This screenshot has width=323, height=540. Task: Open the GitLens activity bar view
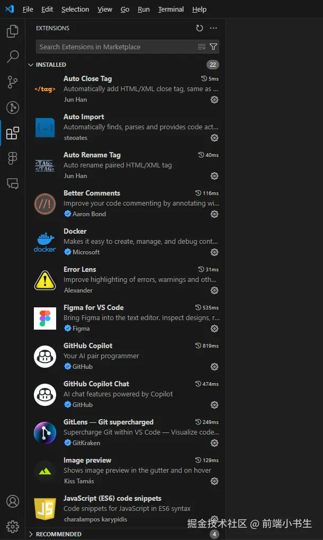click(13, 108)
